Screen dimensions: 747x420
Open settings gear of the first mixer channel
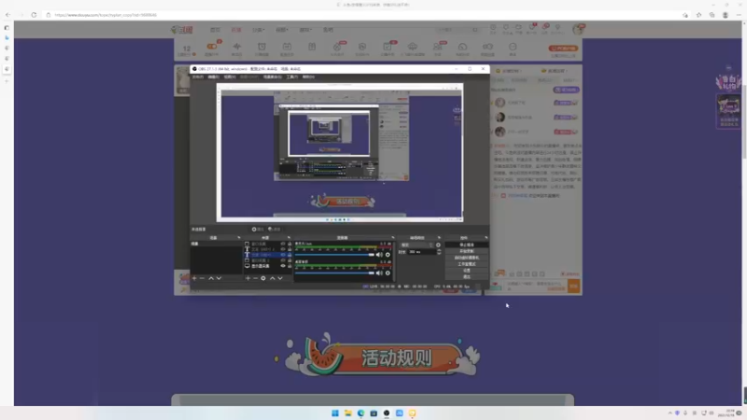388,255
